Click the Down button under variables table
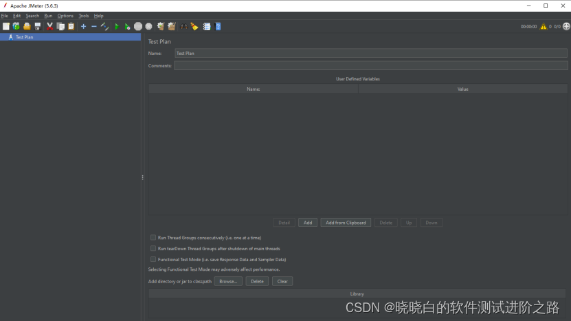This screenshot has width=571, height=321. click(x=431, y=223)
